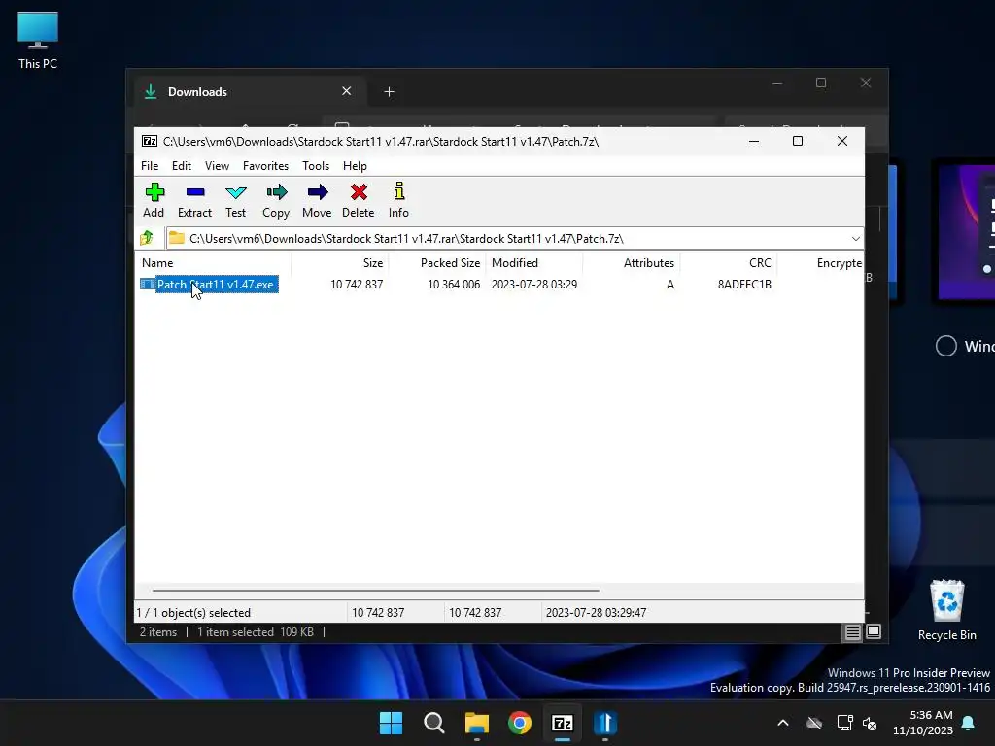Viewport: 995px width, 746px height.
Task: Click the modified date 2023-07-28 03:29
Action: tap(534, 285)
